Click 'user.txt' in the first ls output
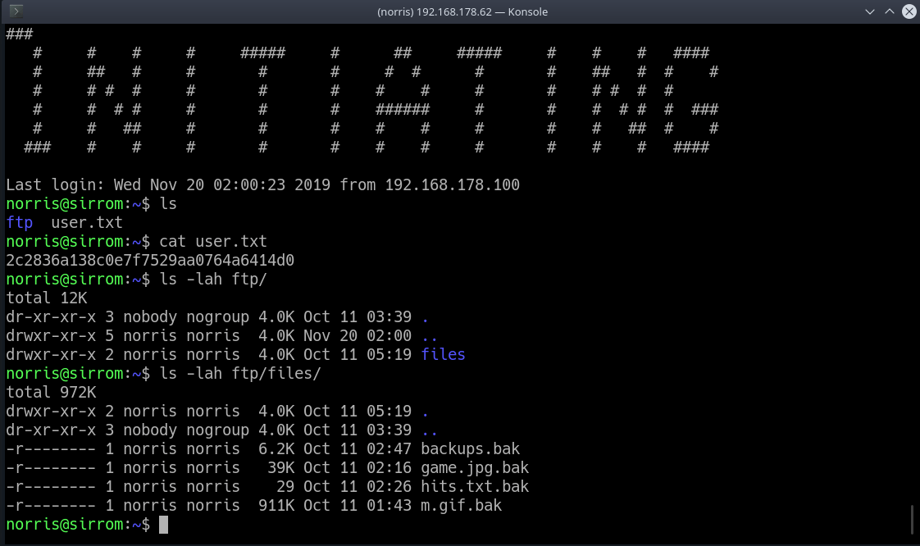Screen dimensions: 920x546 click(x=86, y=223)
